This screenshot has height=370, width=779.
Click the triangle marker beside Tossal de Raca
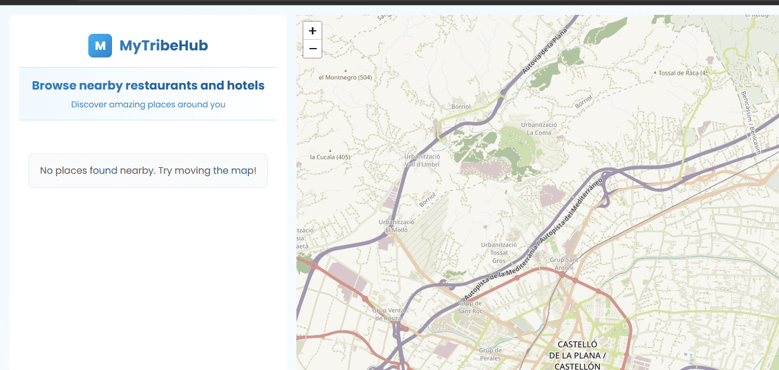pyautogui.click(x=655, y=73)
